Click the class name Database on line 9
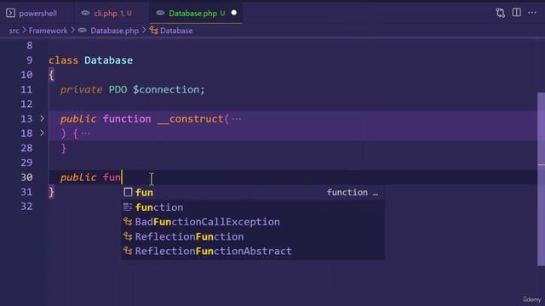 coord(108,60)
